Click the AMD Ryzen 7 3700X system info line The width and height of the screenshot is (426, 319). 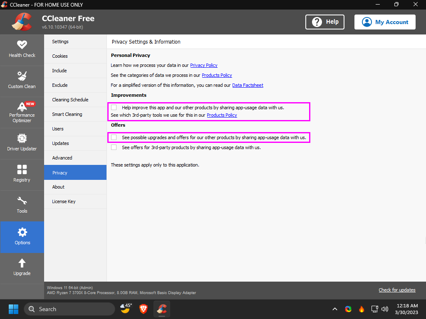pyautogui.click(x=121, y=293)
